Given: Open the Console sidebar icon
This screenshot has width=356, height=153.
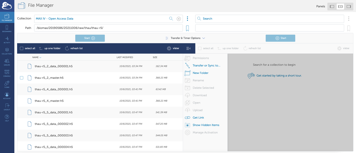Looking at the screenshot, I should 7,73.
